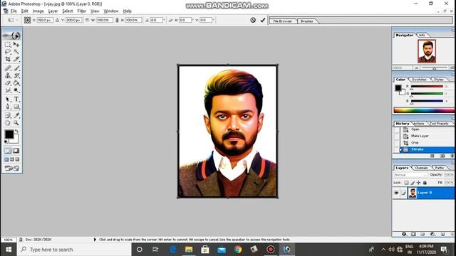
Task: Switch to the Channels tab
Action: pos(421,168)
